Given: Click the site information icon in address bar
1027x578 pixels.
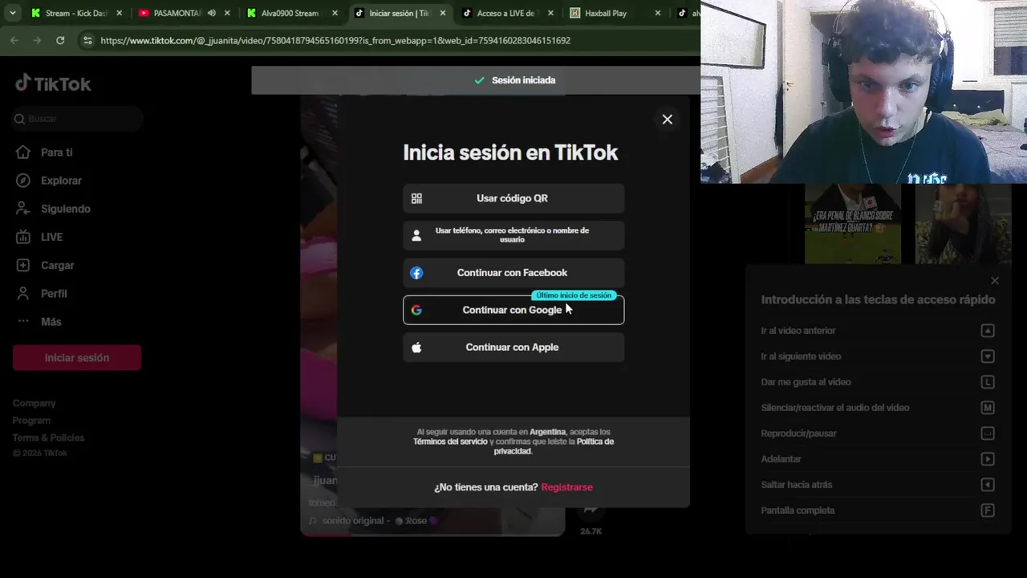Looking at the screenshot, I should 87,40.
